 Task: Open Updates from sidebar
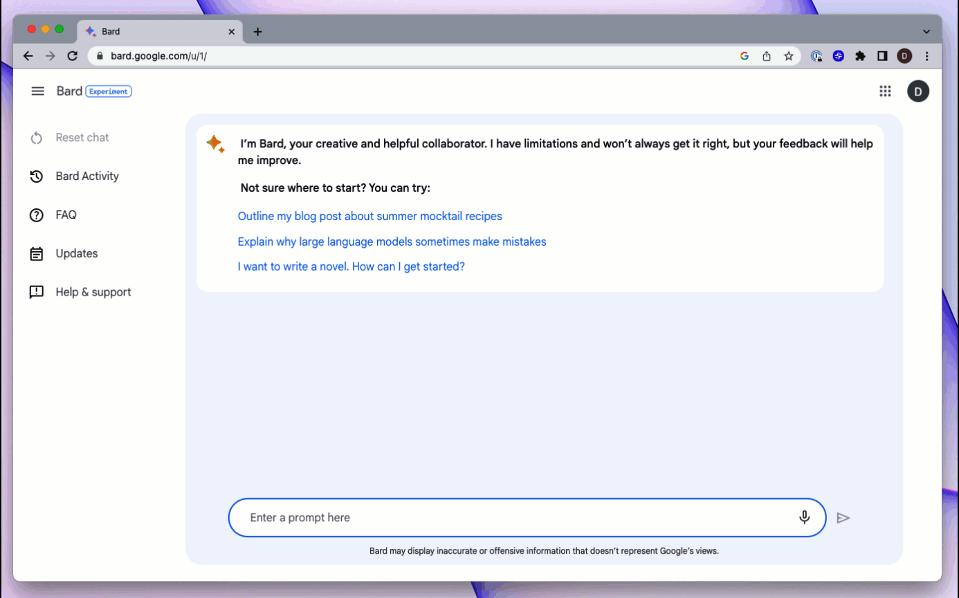(x=77, y=254)
